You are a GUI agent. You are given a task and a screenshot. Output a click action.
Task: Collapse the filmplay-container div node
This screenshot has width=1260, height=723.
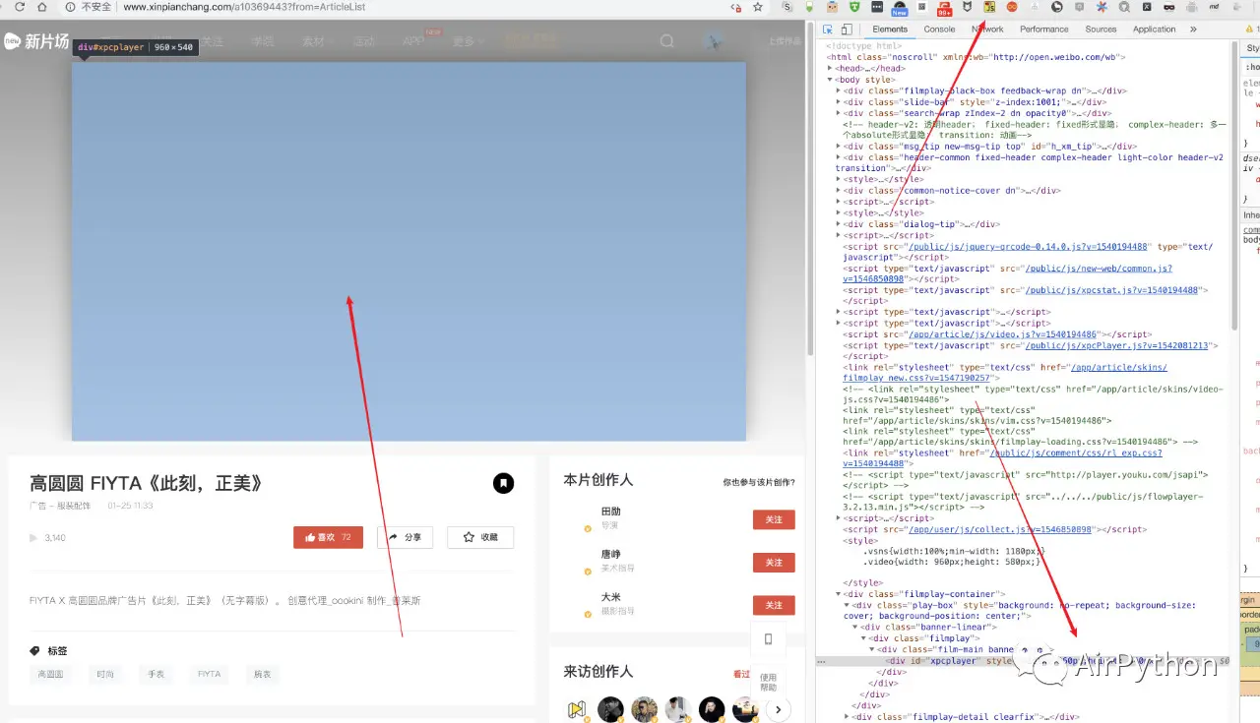(x=839, y=594)
